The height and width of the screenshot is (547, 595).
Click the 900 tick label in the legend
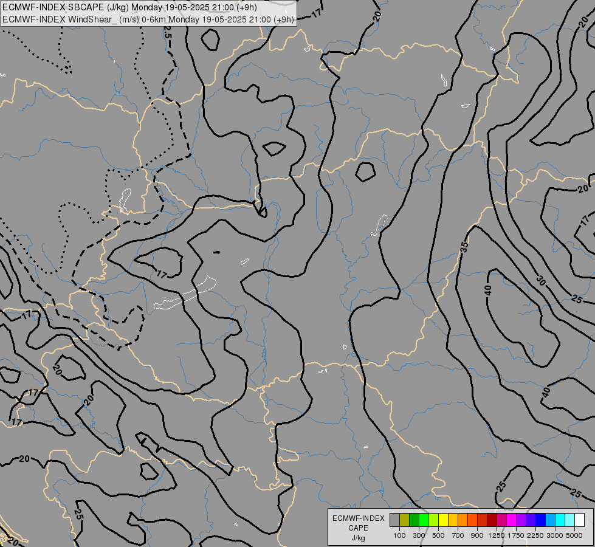pos(477,535)
